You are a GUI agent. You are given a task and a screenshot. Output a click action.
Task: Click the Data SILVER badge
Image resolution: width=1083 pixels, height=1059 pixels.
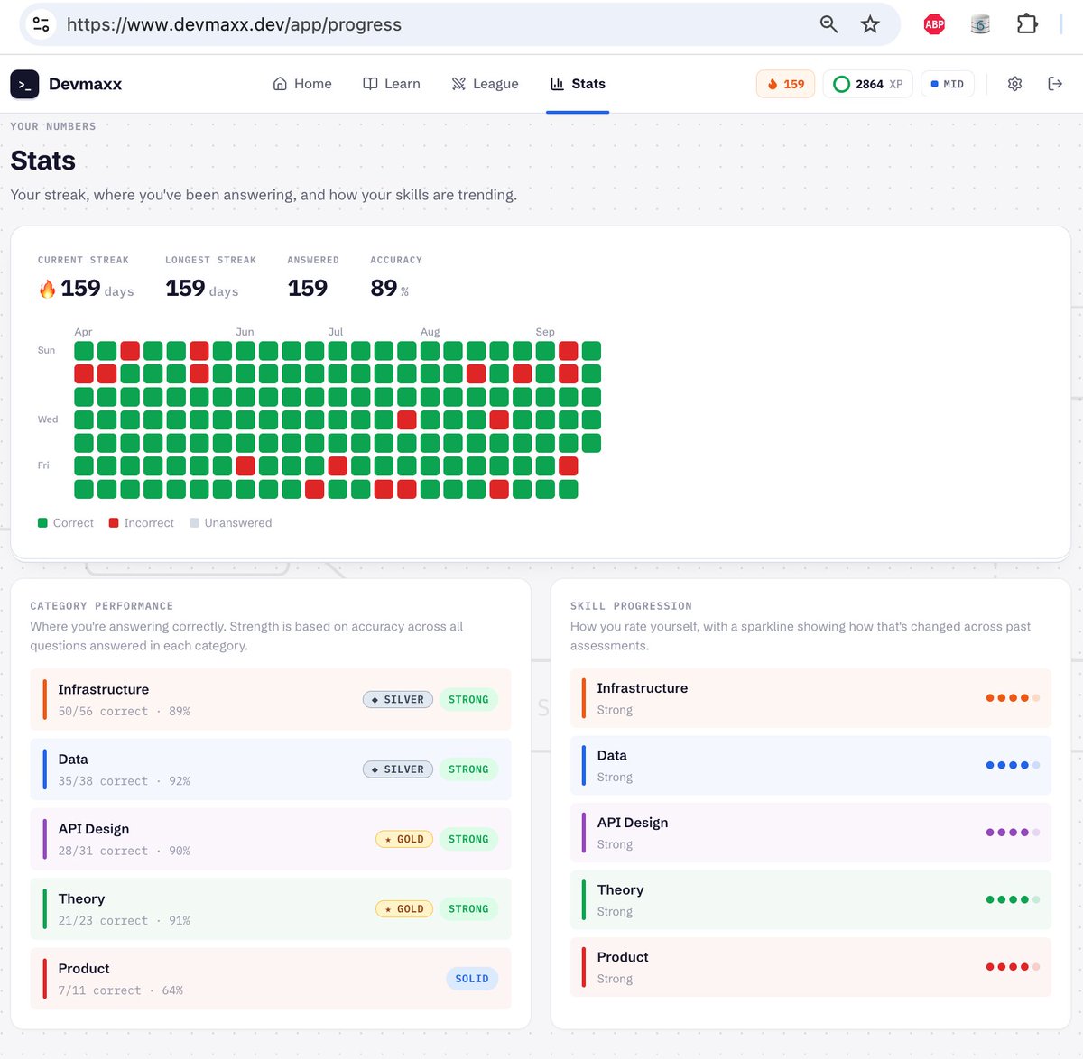coord(398,769)
